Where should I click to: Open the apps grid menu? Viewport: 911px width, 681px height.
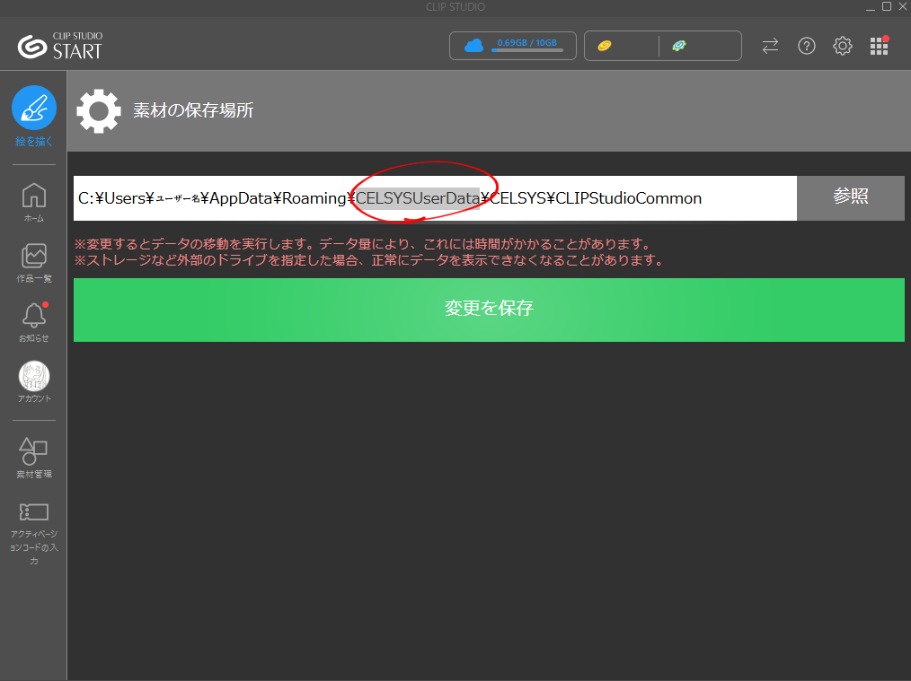(879, 46)
